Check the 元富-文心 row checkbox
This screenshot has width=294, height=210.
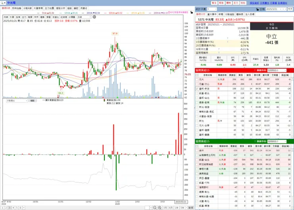[197, 84]
